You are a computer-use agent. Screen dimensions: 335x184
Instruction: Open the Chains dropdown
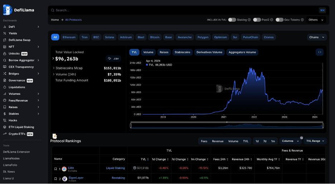317,37
